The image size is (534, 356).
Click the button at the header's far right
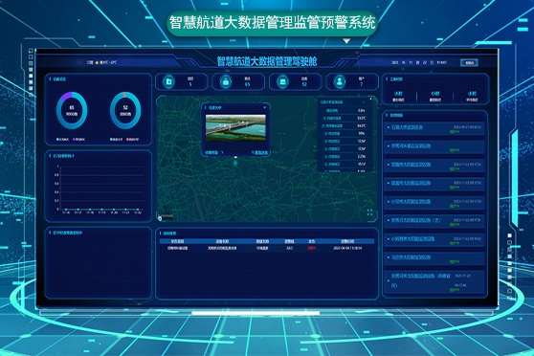pos(469,63)
